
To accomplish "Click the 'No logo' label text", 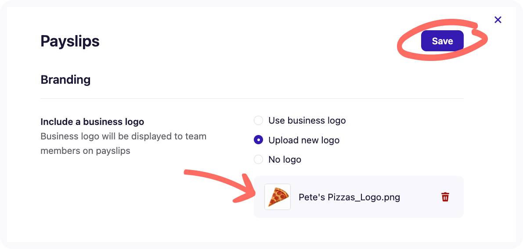I will (x=285, y=160).
